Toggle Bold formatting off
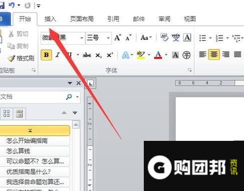 point(46,55)
